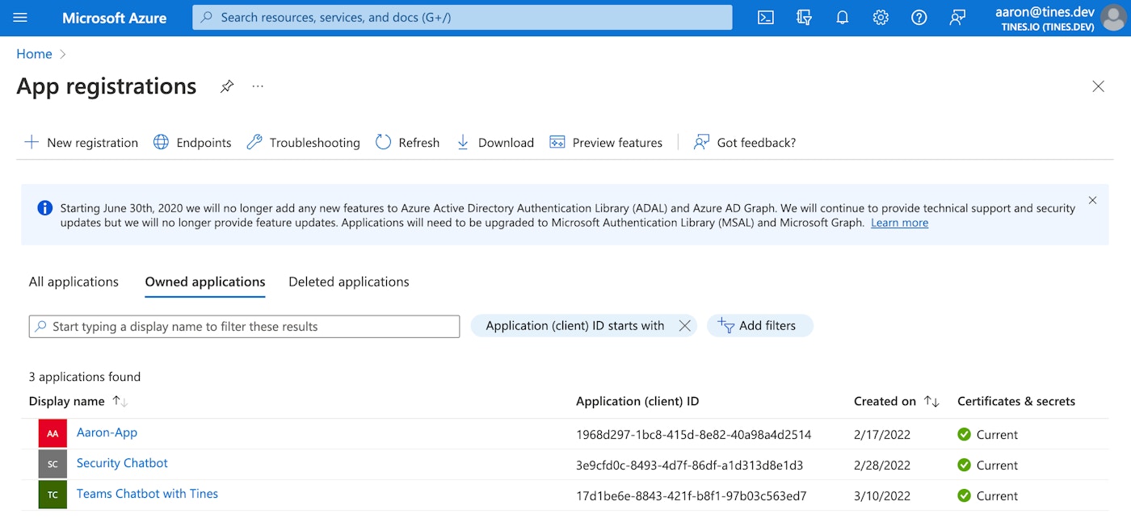
Task: Open portal settings gear
Action: 881,18
